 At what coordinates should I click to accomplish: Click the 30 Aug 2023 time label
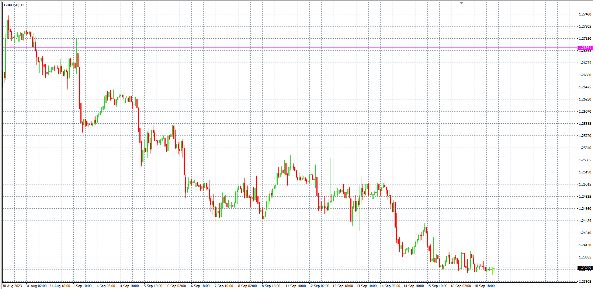point(12,286)
